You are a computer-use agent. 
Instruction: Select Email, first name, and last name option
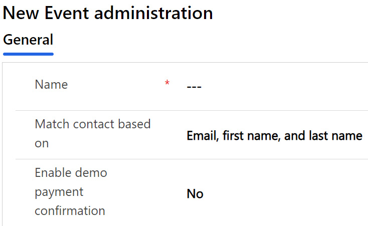coord(274,136)
